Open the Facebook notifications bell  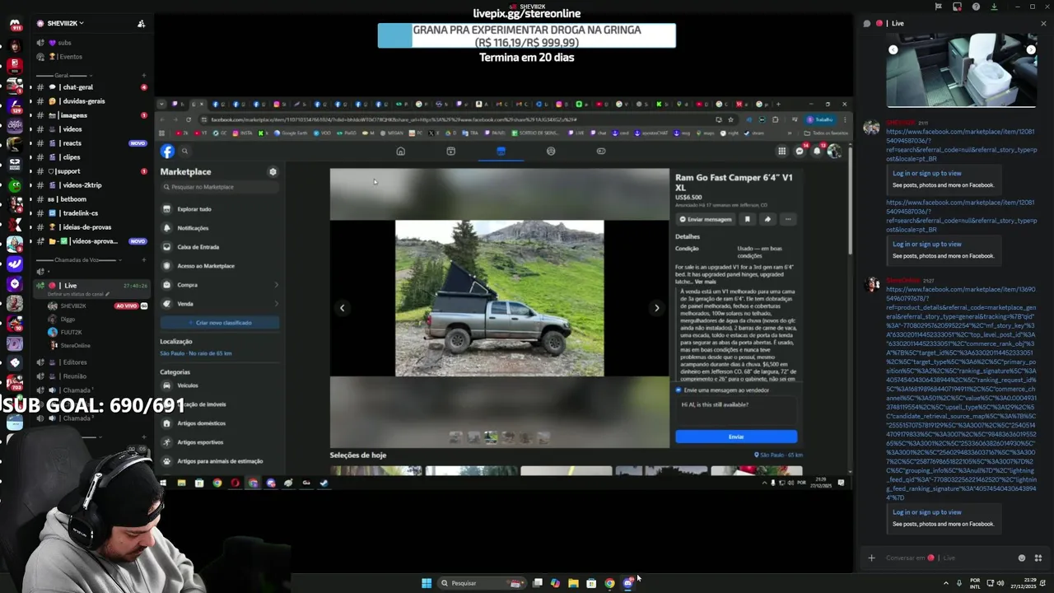[x=817, y=151]
